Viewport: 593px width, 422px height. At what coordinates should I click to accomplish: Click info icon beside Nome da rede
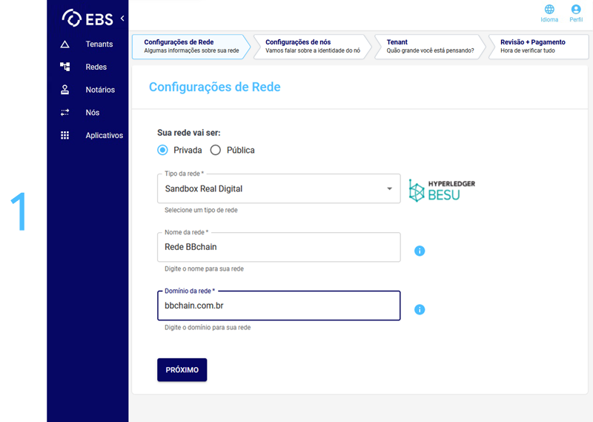point(420,251)
